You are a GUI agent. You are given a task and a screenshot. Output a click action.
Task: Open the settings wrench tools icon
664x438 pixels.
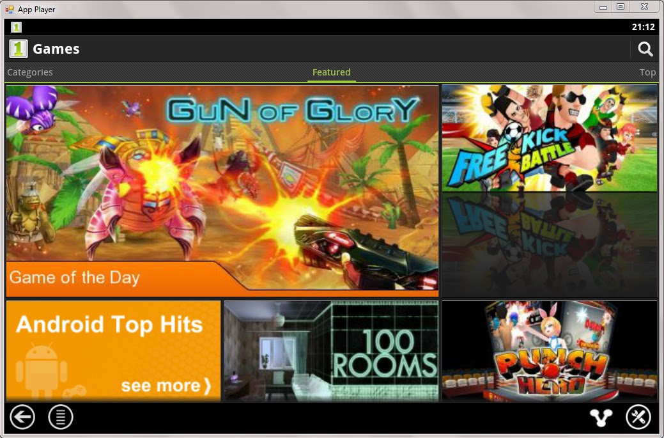[638, 418]
